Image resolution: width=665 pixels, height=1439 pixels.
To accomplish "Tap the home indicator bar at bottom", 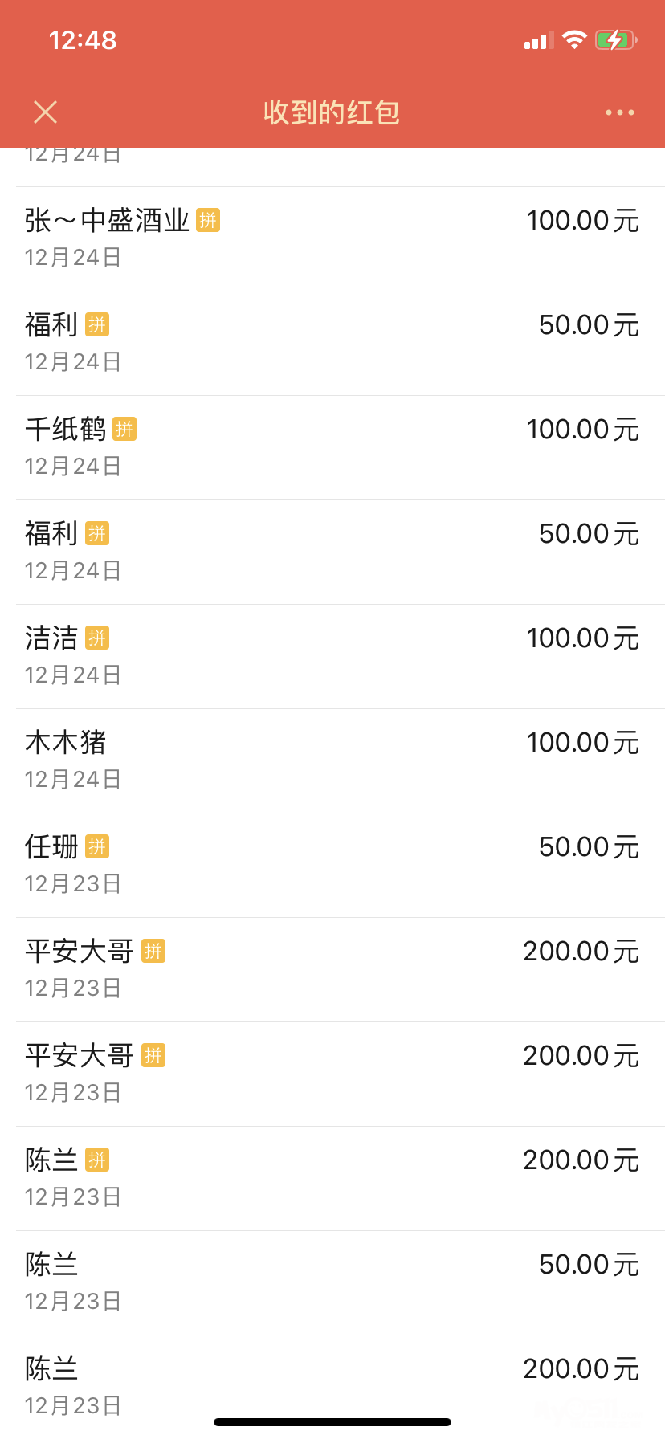I will pyautogui.click(x=332, y=1422).
